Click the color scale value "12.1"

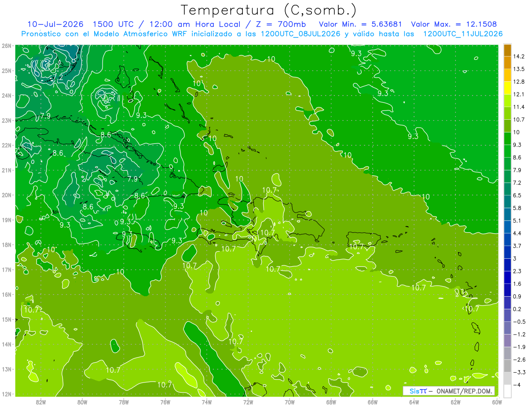pos(519,94)
